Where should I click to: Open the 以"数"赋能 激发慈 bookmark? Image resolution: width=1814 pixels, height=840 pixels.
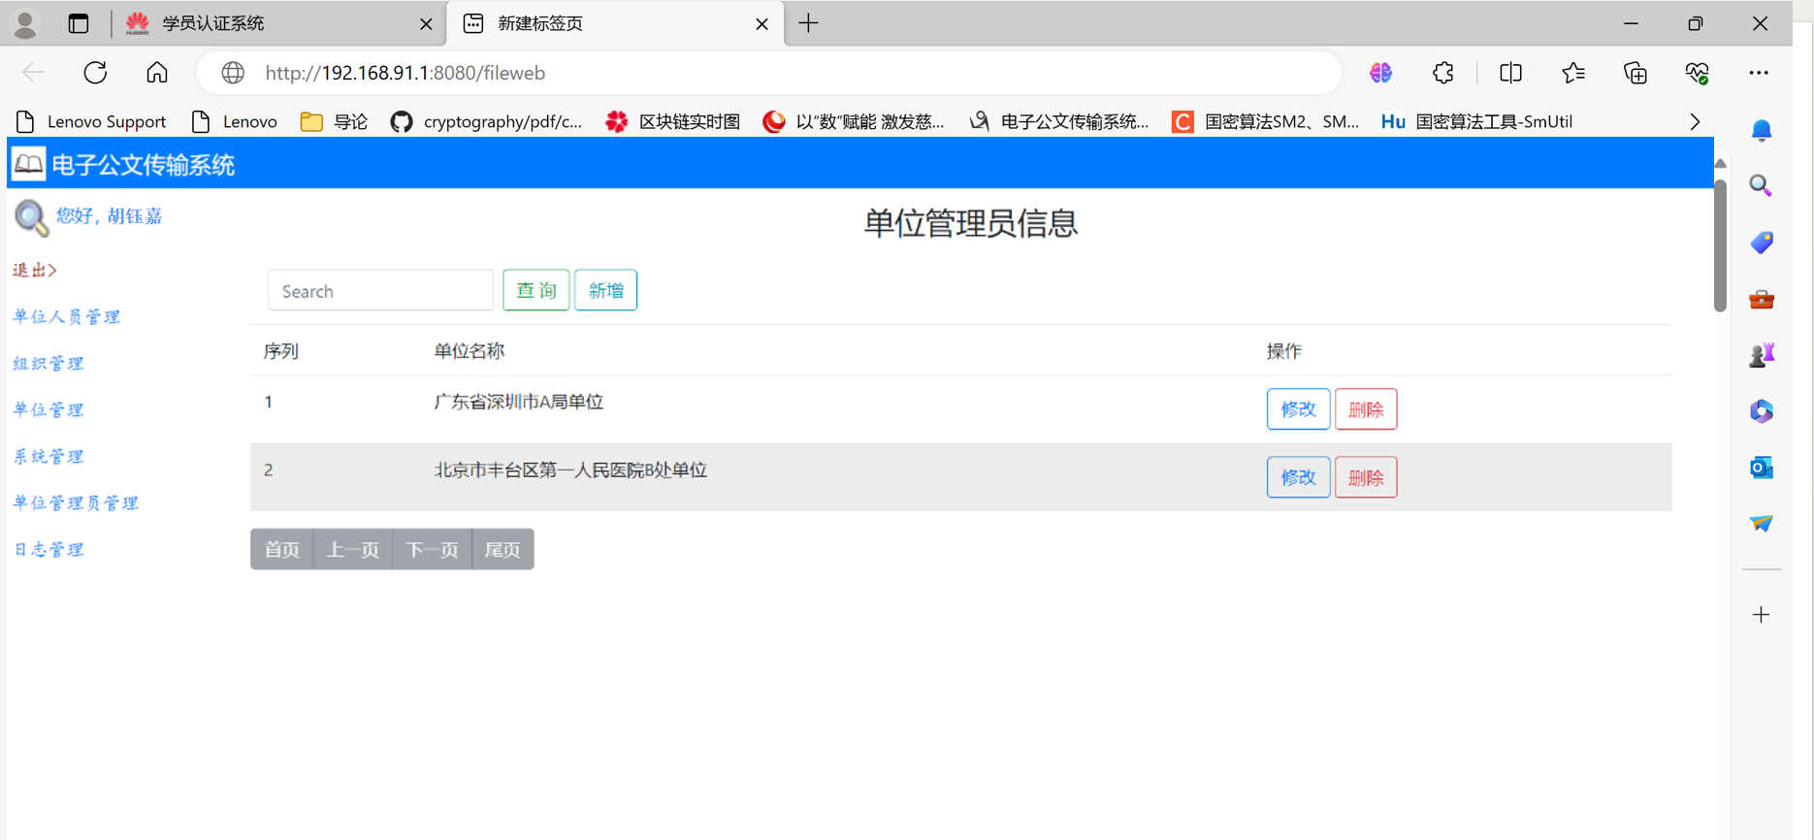click(x=854, y=121)
